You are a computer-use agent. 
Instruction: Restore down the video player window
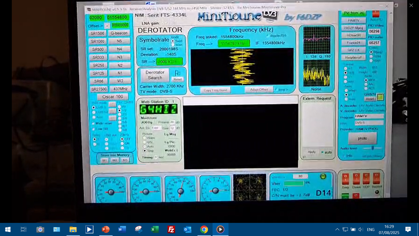coord(396,5)
